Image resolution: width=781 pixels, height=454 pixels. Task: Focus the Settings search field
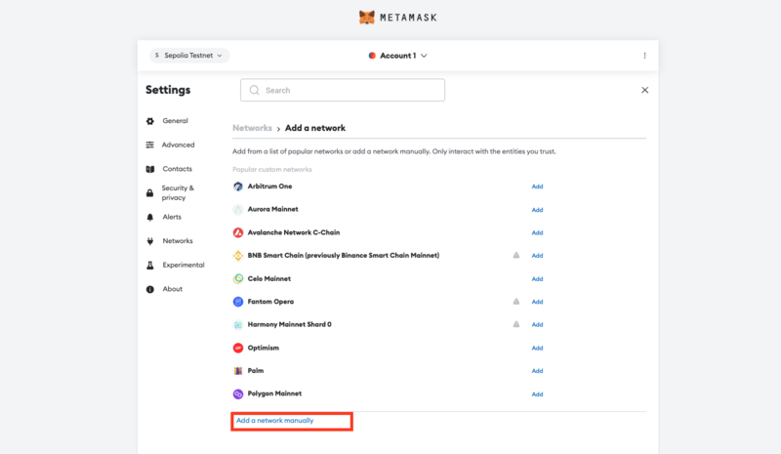tap(343, 90)
